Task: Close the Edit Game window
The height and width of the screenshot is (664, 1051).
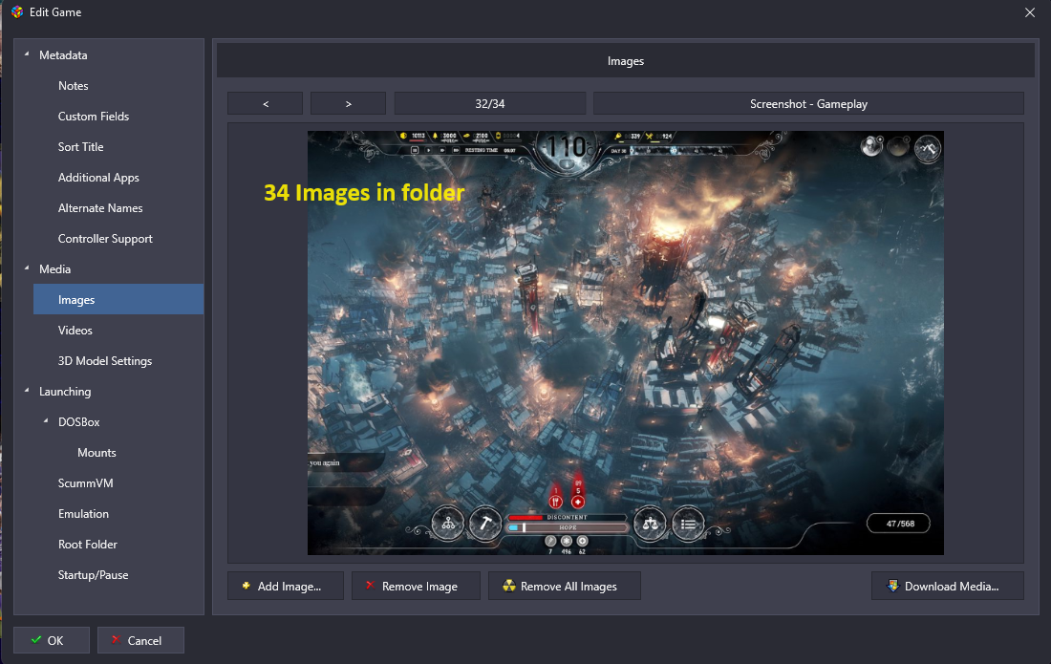Action: (x=1030, y=12)
